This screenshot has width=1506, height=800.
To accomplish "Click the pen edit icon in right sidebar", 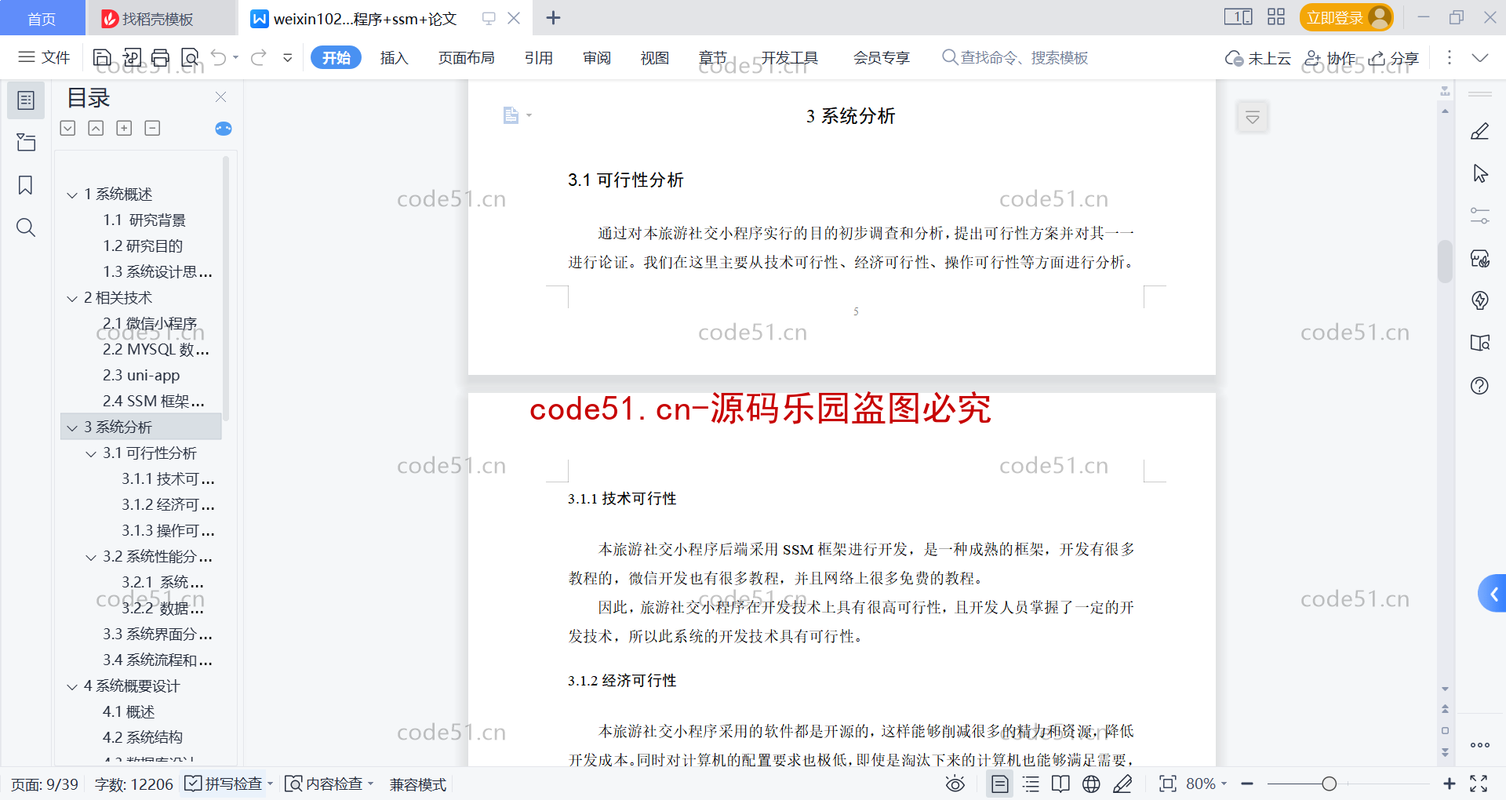I will coord(1480,131).
